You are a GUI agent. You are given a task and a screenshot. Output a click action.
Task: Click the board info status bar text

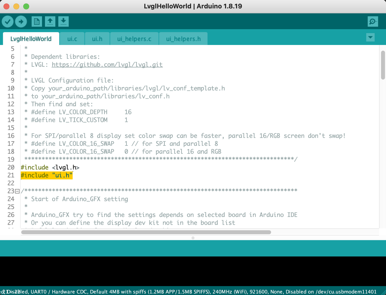coord(188,292)
